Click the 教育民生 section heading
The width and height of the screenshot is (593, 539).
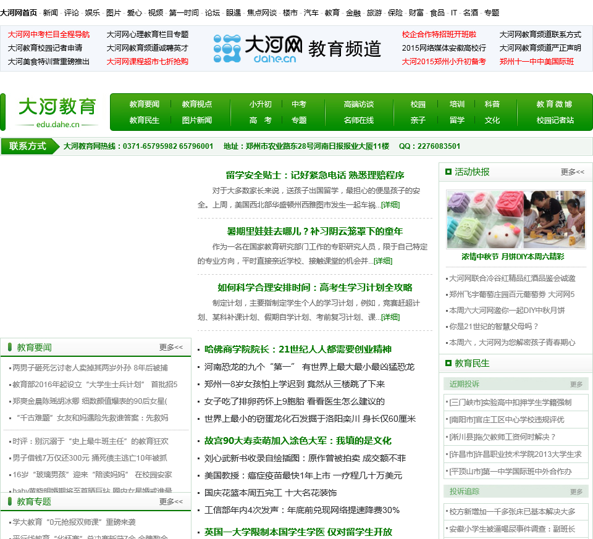click(472, 364)
